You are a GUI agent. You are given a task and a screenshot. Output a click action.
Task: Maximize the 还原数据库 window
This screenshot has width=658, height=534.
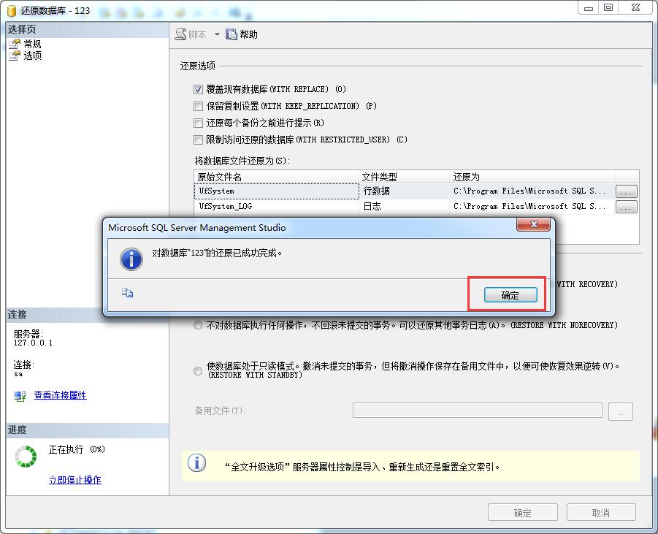click(x=608, y=7)
